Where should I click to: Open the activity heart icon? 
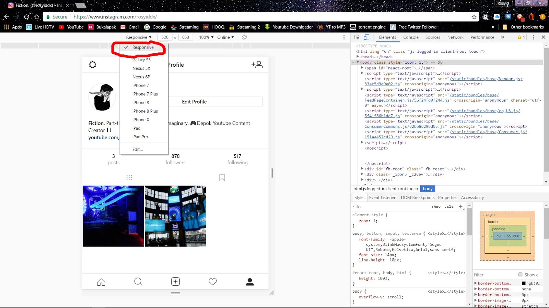[212, 281]
